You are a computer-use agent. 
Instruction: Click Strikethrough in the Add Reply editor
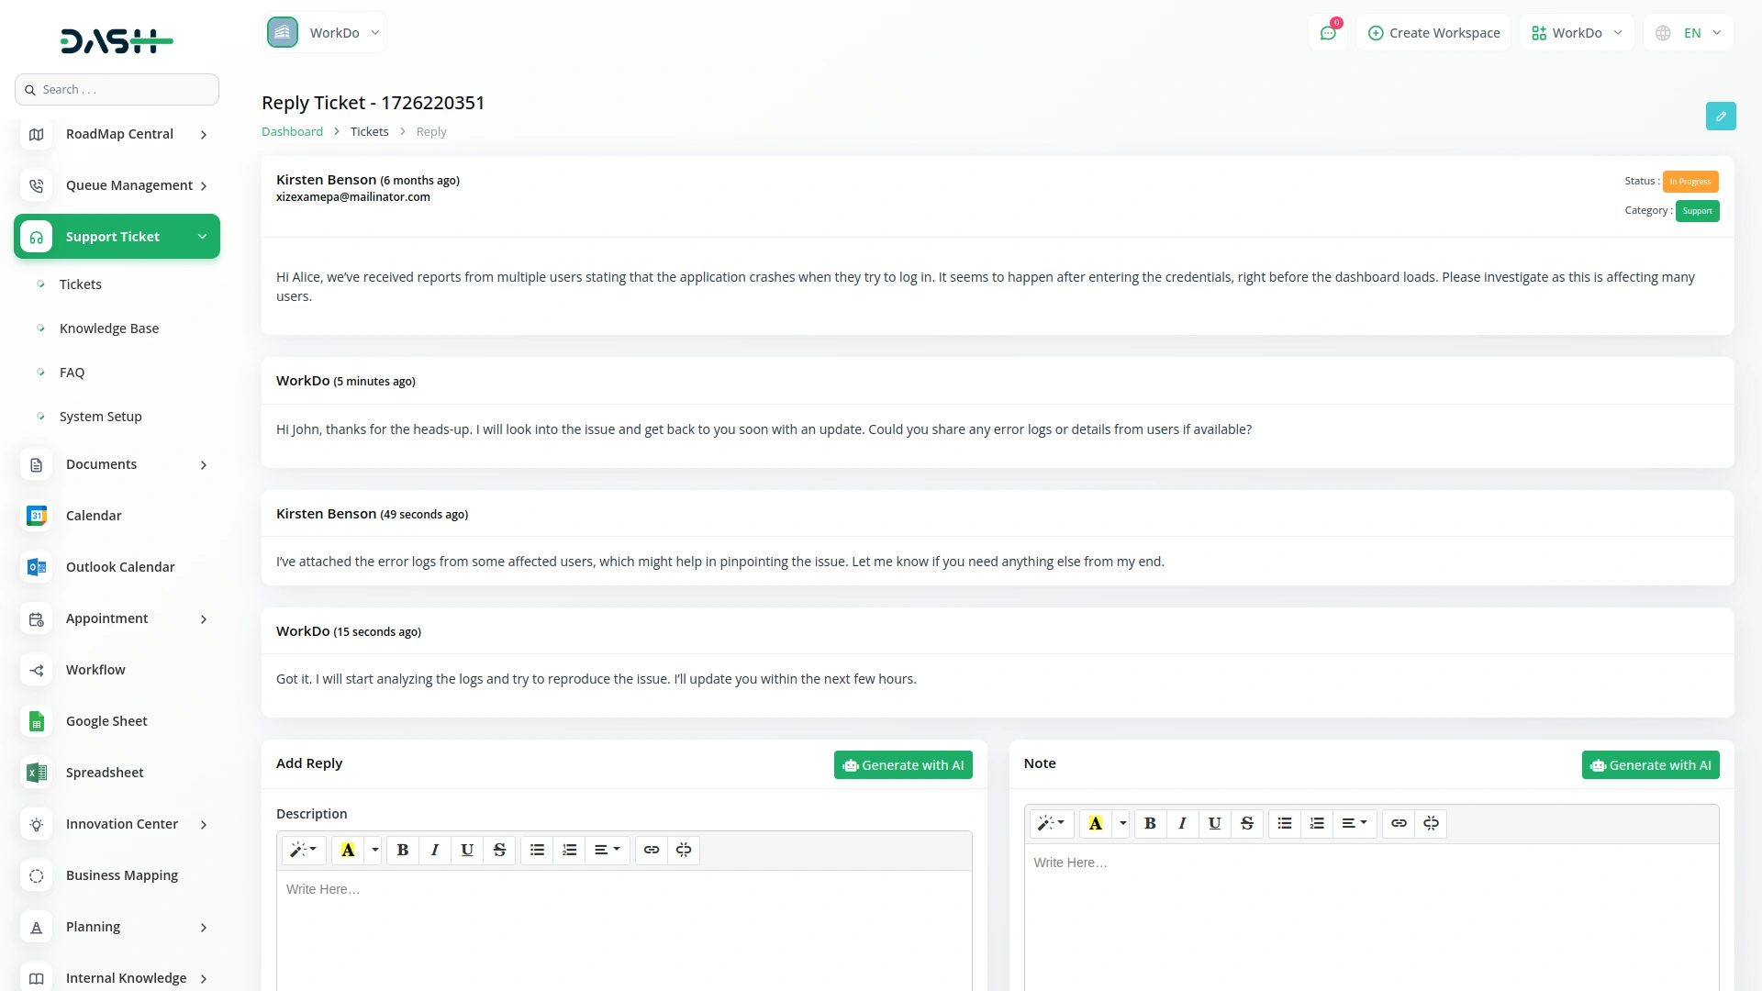(x=499, y=850)
